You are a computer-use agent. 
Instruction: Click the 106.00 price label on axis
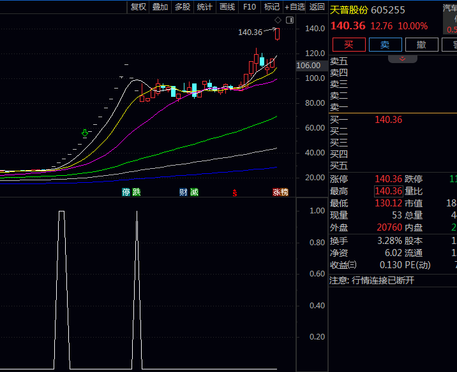pyautogui.click(x=308, y=66)
